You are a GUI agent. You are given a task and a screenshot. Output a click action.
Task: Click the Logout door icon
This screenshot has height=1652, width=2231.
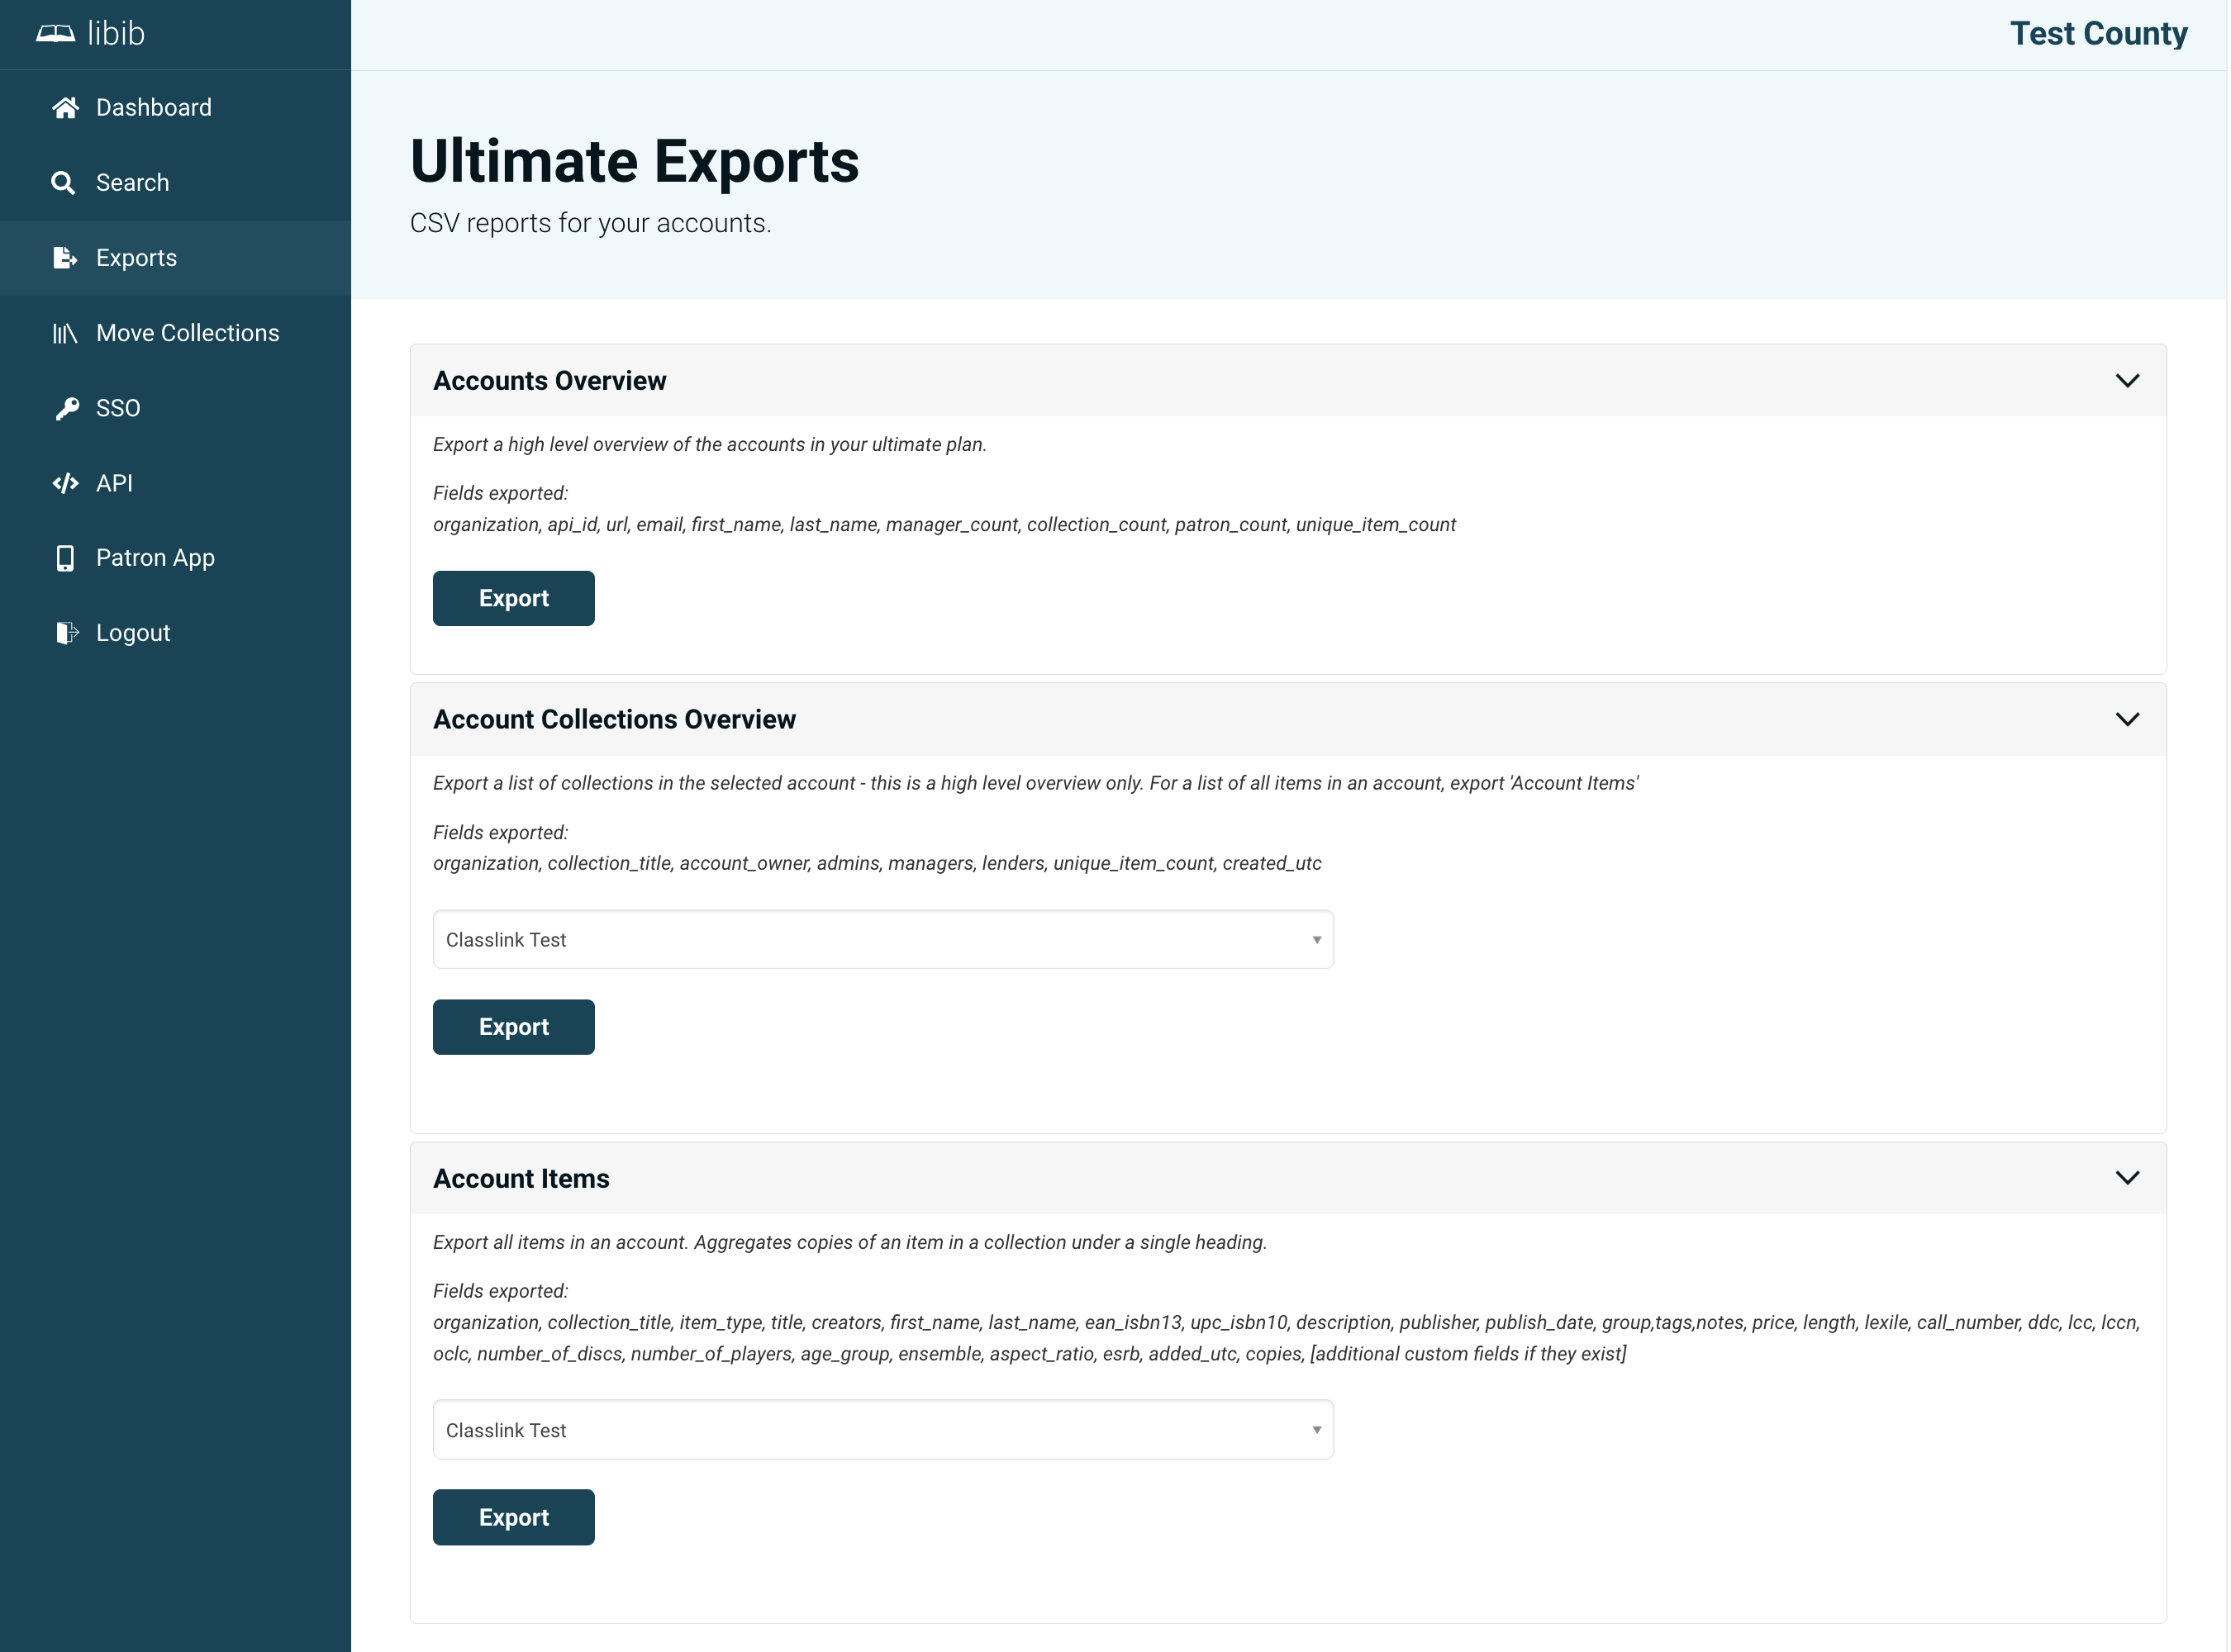click(x=66, y=633)
